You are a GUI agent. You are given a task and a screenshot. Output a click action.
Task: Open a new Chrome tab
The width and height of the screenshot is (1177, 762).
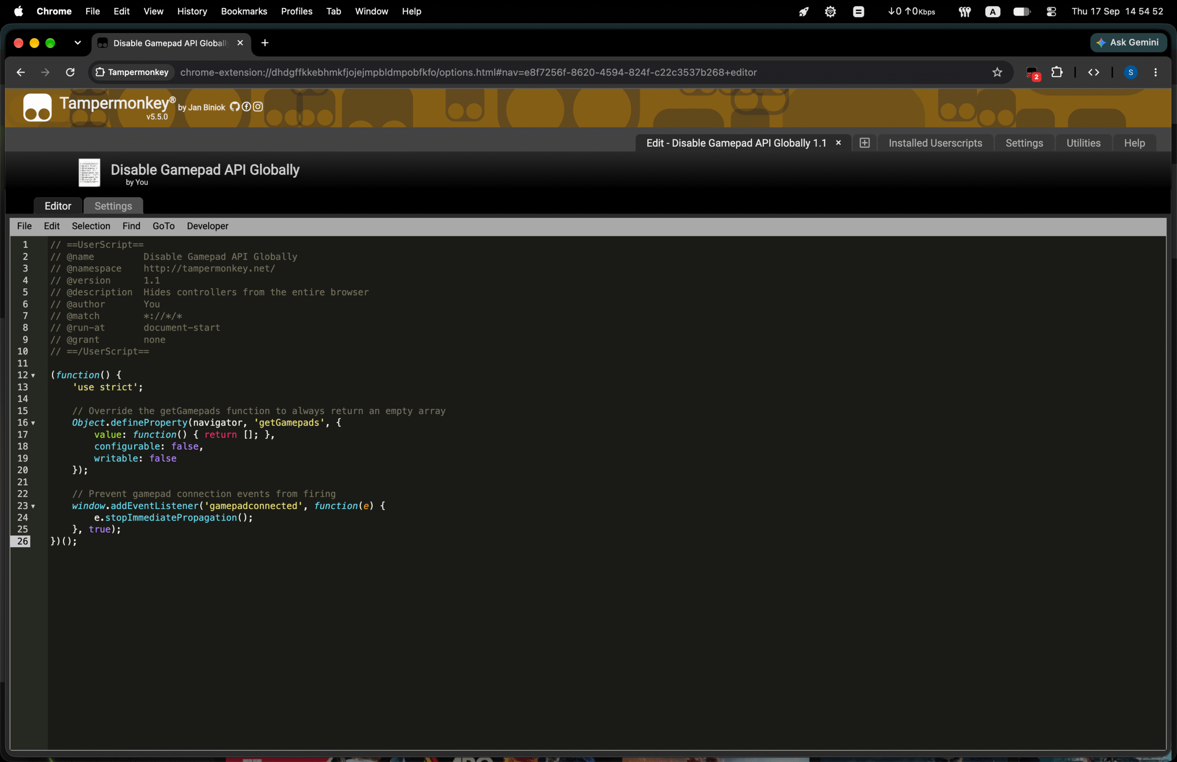click(x=265, y=43)
